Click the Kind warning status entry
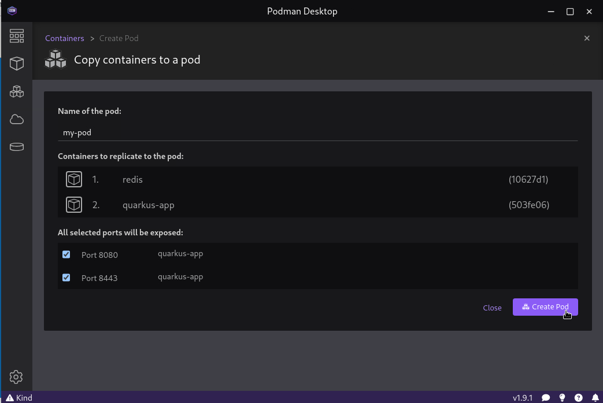603x403 pixels. pos(19,398)
